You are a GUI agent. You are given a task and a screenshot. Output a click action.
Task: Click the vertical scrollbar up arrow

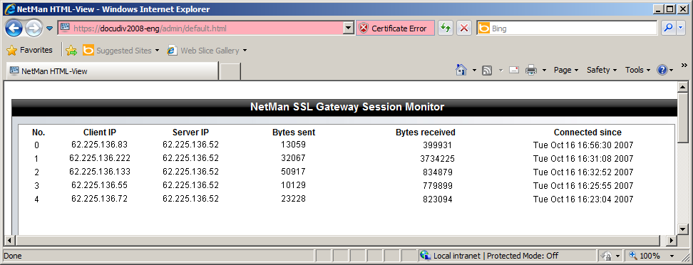pos(683,87)
